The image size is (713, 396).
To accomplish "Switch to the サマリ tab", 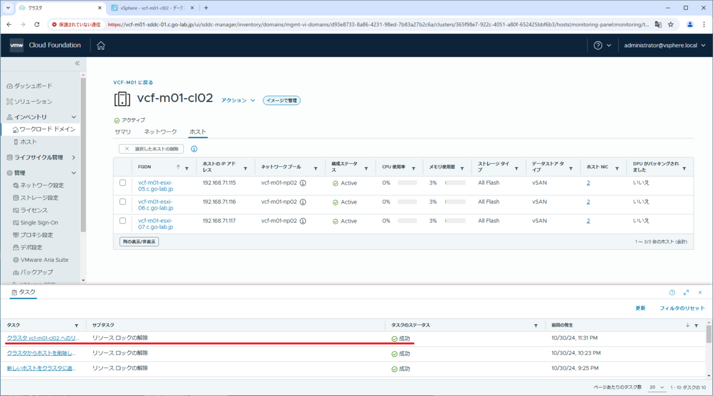I will [123, 131].
